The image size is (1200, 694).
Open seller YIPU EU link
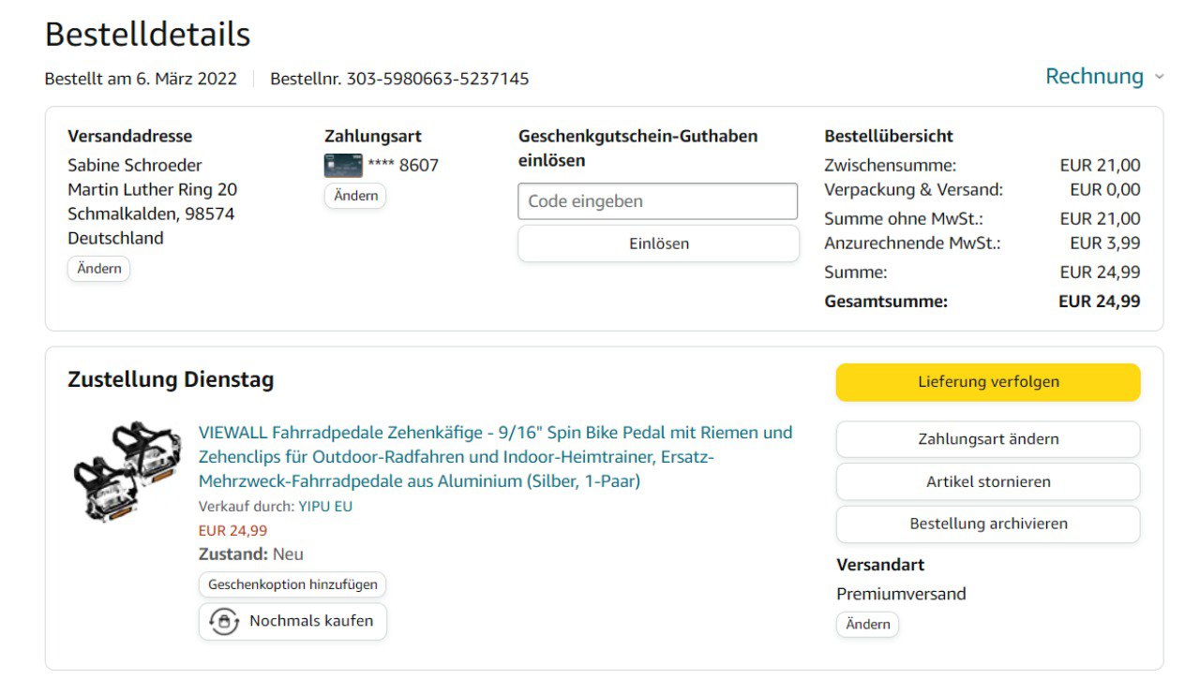325,507
